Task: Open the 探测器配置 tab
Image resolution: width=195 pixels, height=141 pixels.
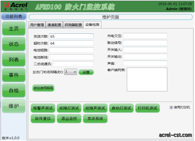Action: point(73,25)
